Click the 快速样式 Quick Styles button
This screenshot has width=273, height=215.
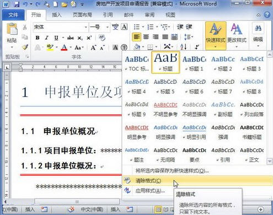pyautogui.click(x=216, y=36)
